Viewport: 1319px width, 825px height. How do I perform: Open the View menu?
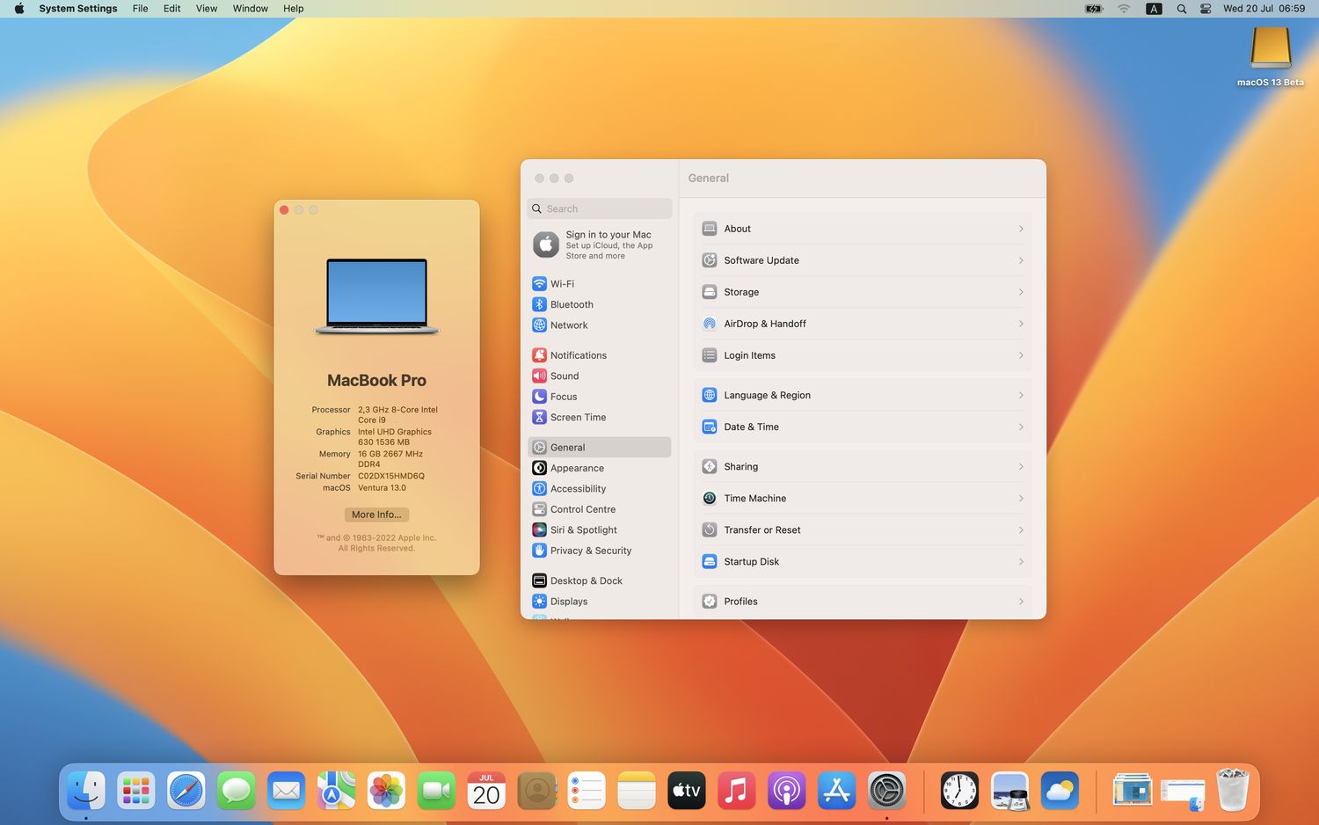tap(207, 9)
